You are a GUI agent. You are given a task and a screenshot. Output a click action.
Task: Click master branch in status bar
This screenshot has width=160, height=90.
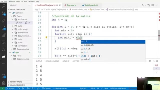[11, 88]
